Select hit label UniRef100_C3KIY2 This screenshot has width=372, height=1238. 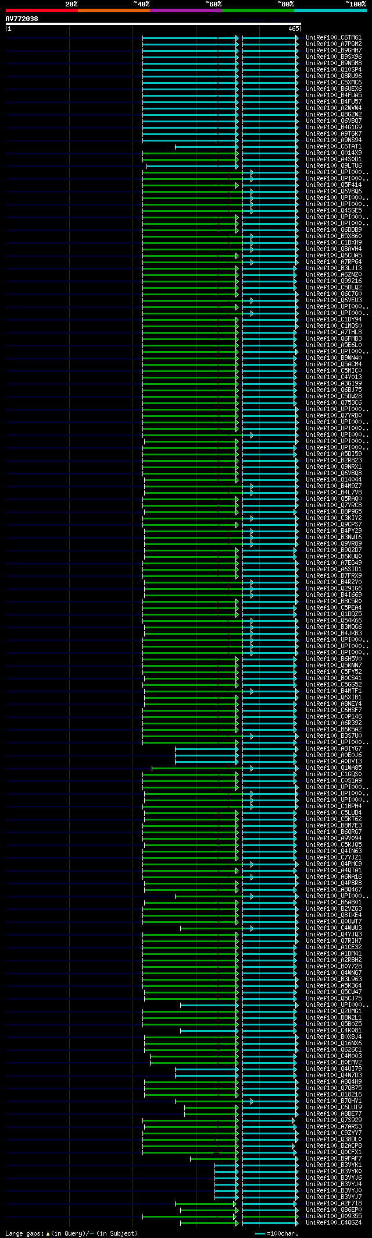point(334,518)
